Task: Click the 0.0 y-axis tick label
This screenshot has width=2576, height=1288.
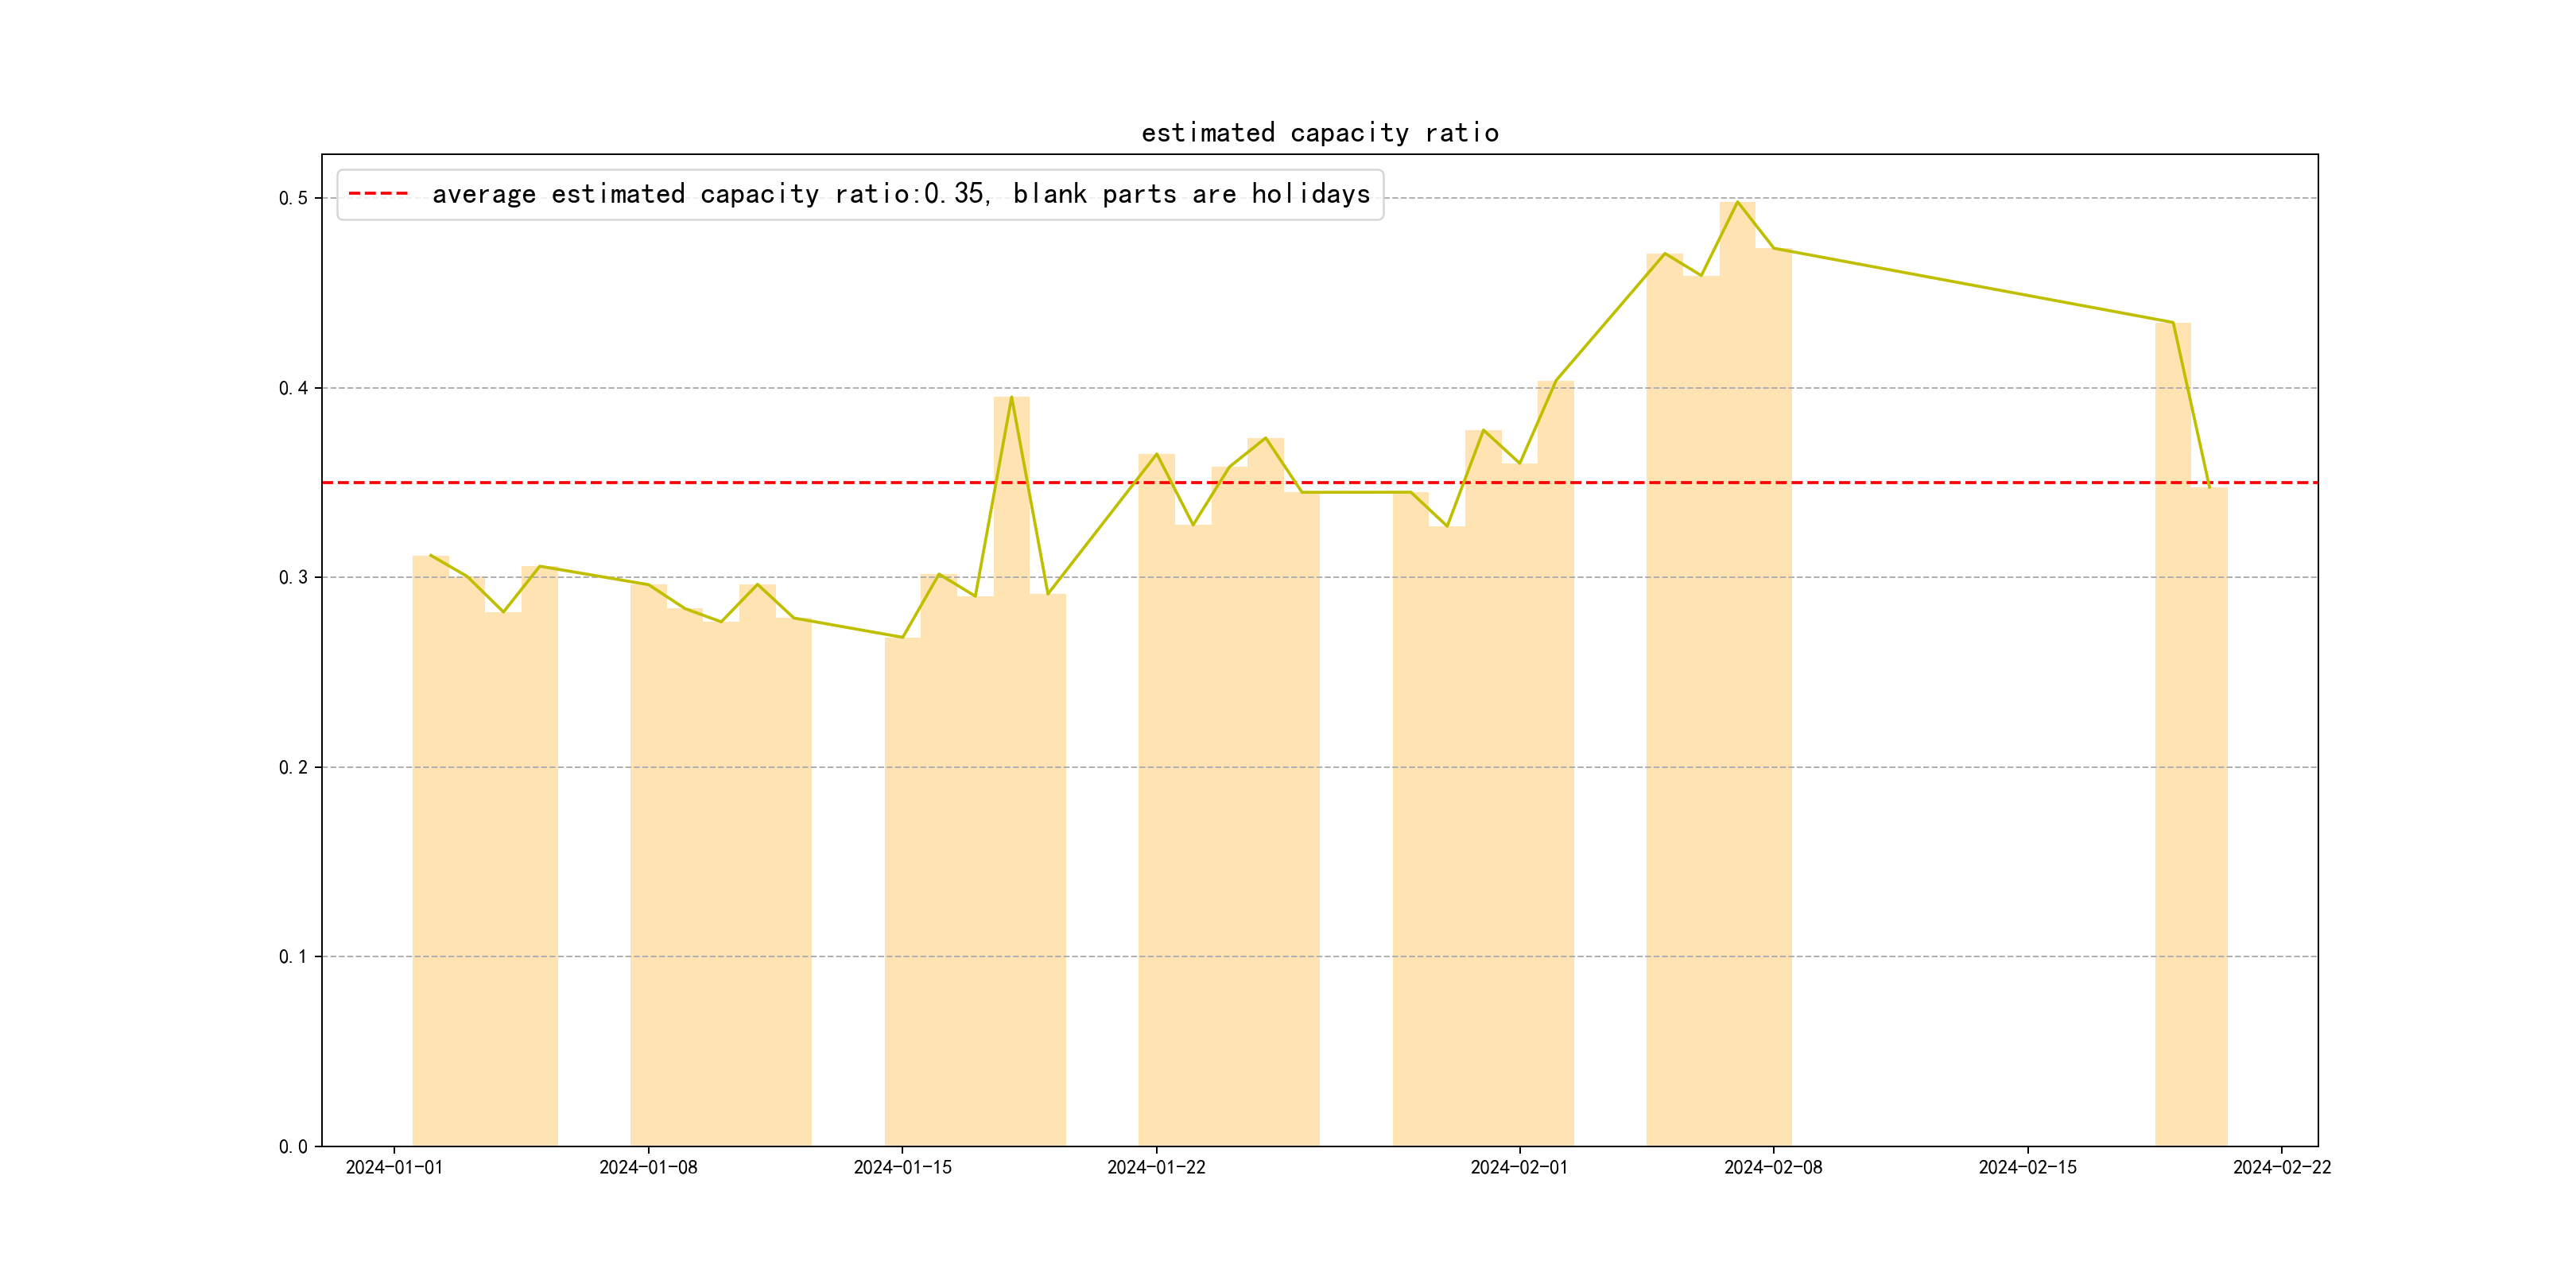Action: coord(293,1146)
